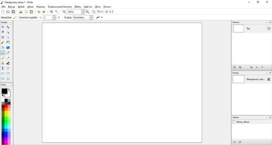This screenshot has height=145, width=272.
Task: Reset palette colors to black and white
Action: pos(3,96)
